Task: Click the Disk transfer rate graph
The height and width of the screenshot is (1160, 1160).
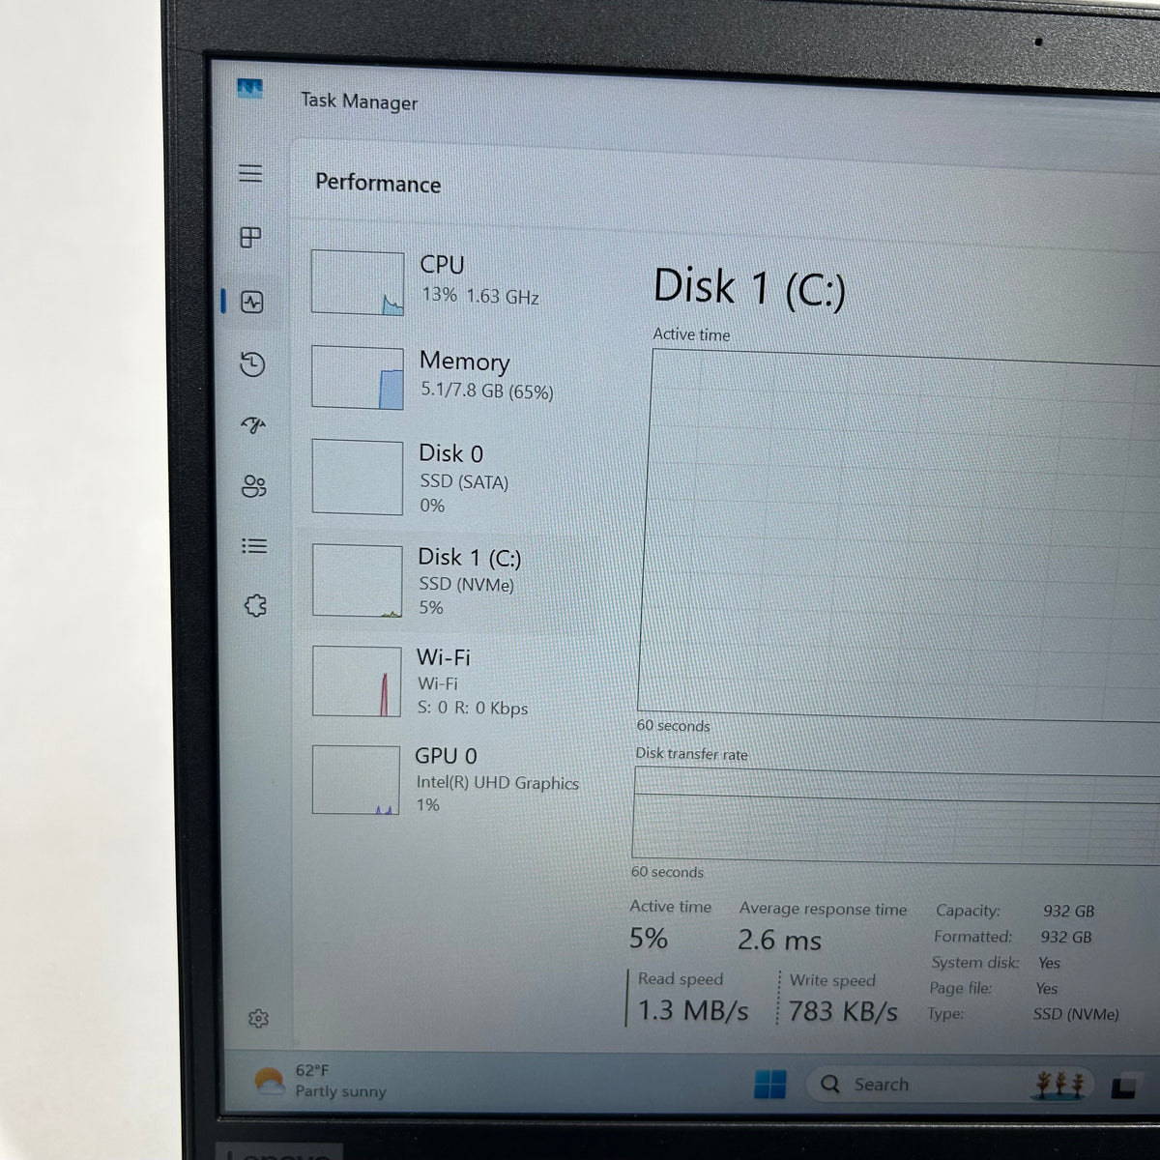Action: (x=896, y=814)
